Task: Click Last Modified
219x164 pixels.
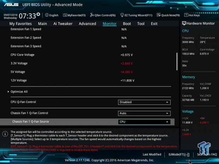Action: click(x=152, y=154)
